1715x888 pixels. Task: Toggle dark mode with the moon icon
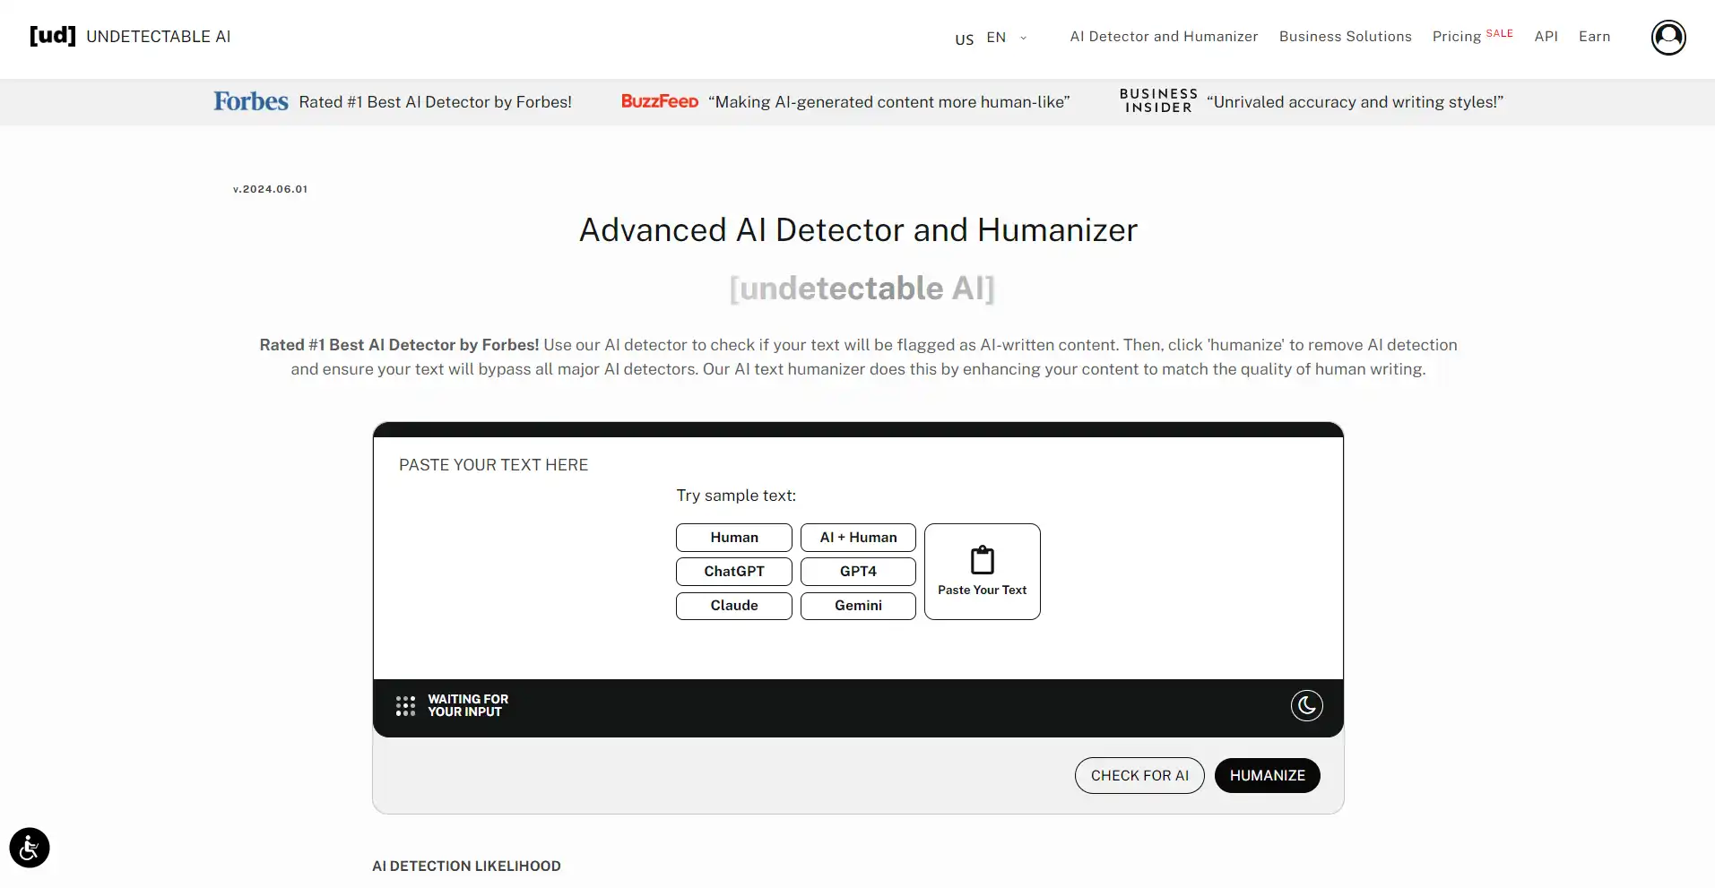pyautogui.click(x=1306, y=705)
